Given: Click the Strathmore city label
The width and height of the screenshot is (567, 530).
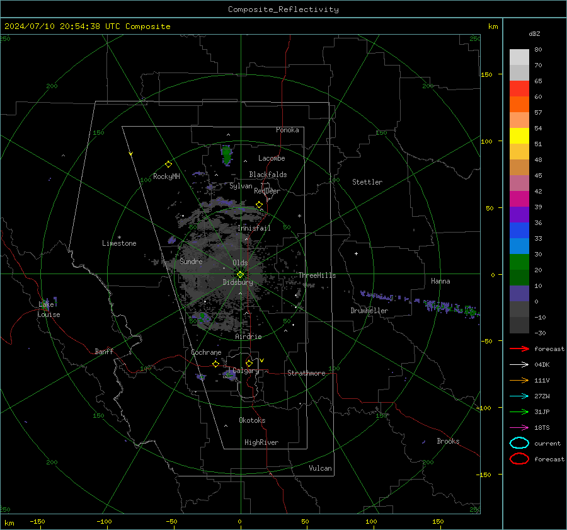Looking at the screenshot, I should pos(306,373).
